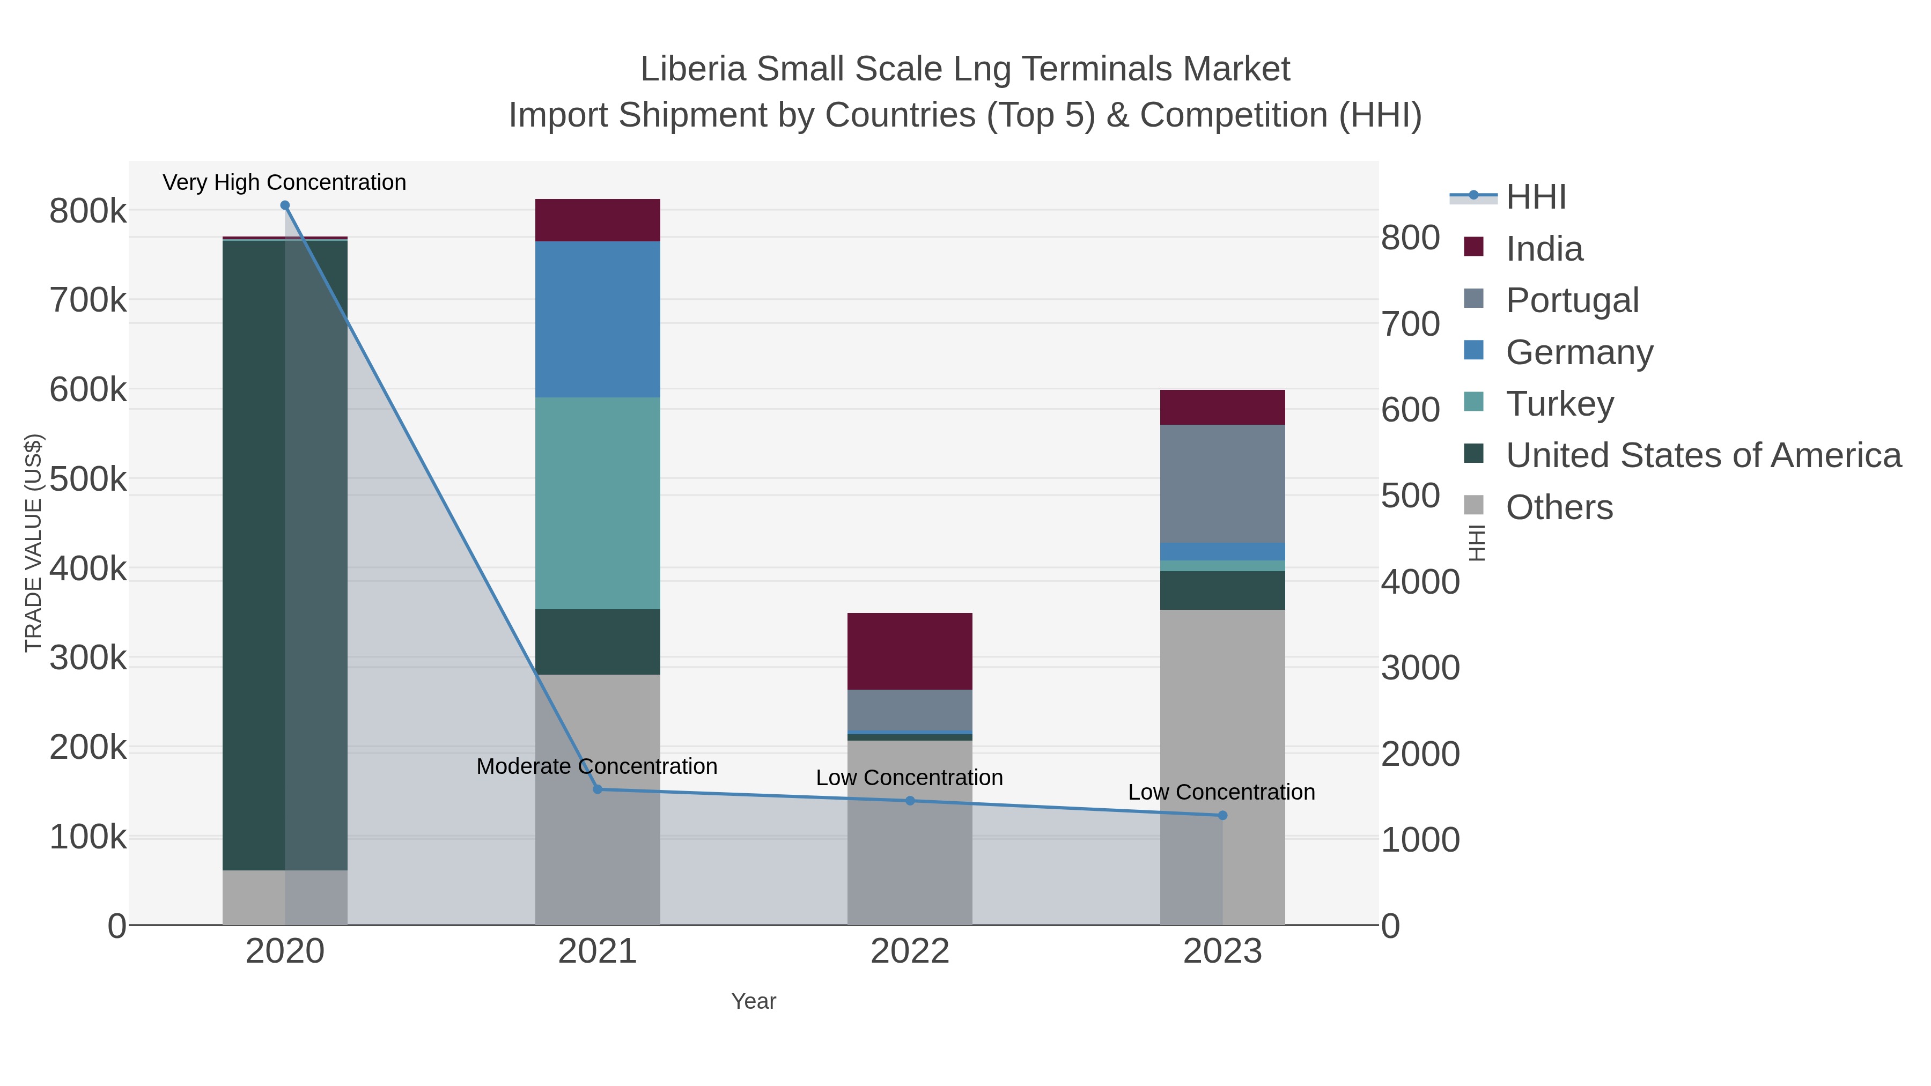1931x1086 pixels.
Task: Toggle the Turkey legend entry
Action: tap(1538, 404)
